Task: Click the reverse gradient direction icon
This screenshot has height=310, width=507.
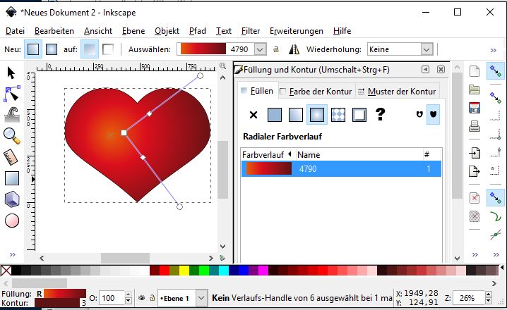Action: coord(294,49)
